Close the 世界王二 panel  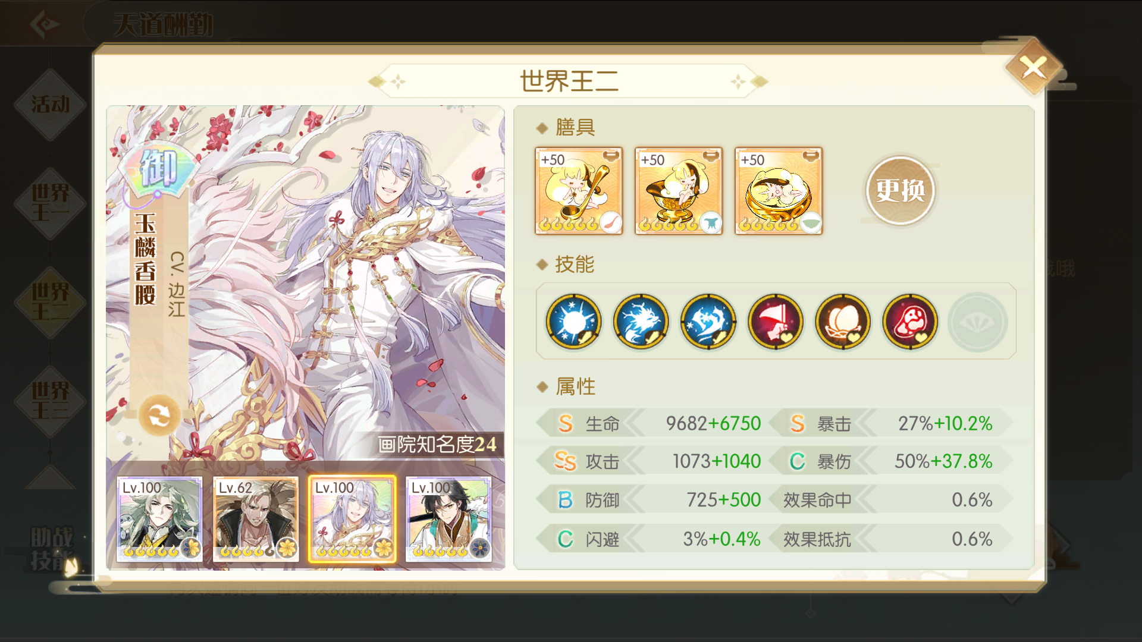tap(1034, 67)
